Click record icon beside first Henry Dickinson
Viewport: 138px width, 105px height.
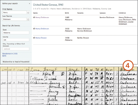coord(34,17)
